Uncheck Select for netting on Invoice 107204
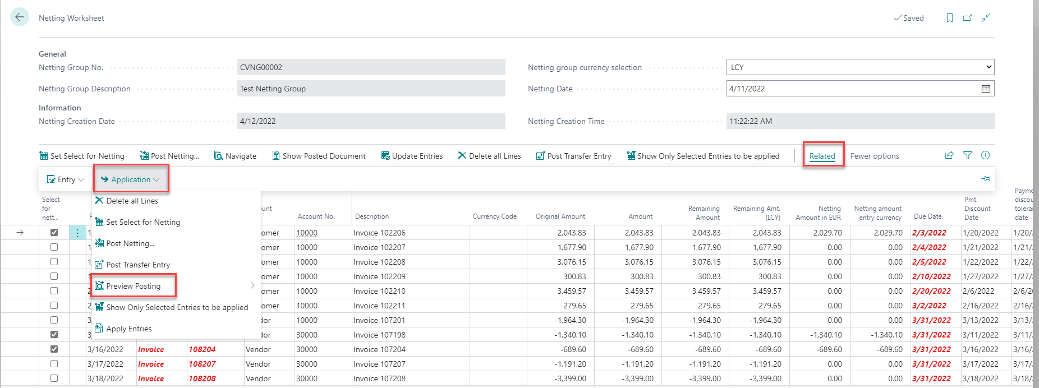1039x388 pixels. pos(54,349)
